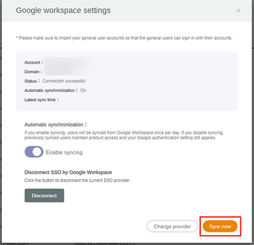
Task: Click the Google workspace settings title
Action: (63, 10)
